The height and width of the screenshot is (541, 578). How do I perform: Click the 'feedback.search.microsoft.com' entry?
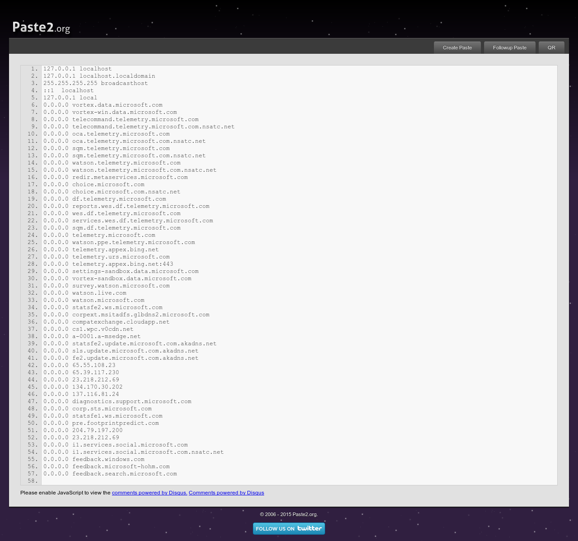pos(125,474)
